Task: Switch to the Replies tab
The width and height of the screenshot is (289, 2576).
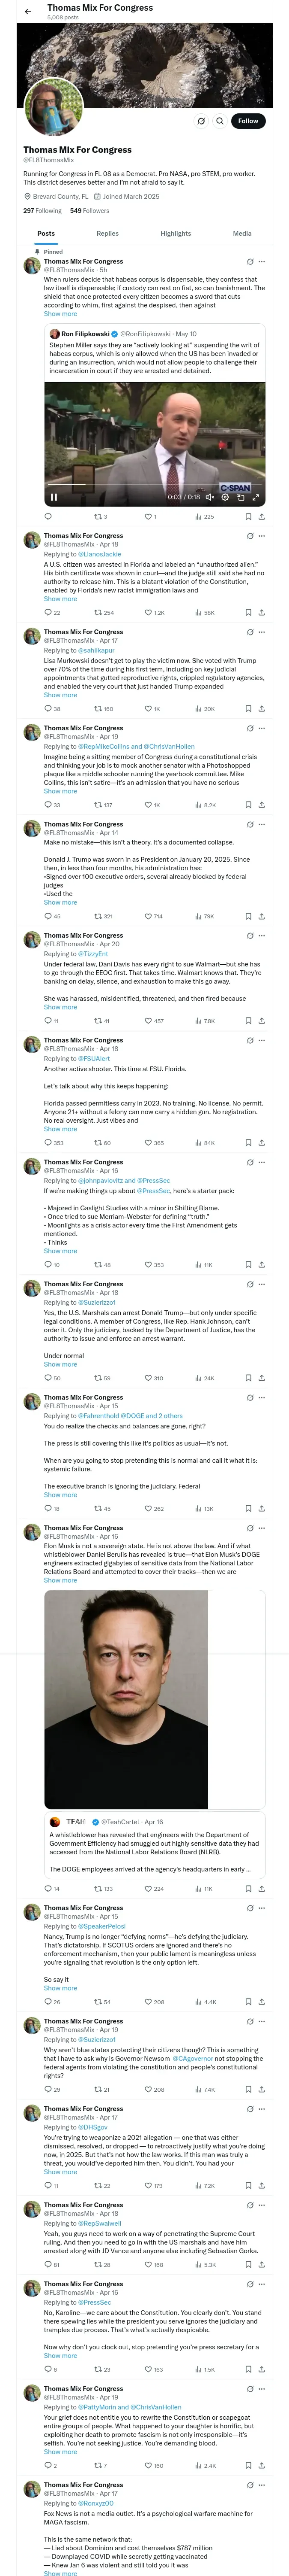Action: [x=107, y=233]
